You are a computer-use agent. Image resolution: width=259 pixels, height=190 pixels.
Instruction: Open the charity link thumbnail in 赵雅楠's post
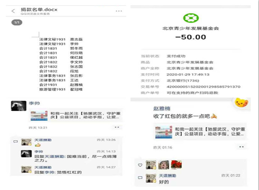click(164, 132)
